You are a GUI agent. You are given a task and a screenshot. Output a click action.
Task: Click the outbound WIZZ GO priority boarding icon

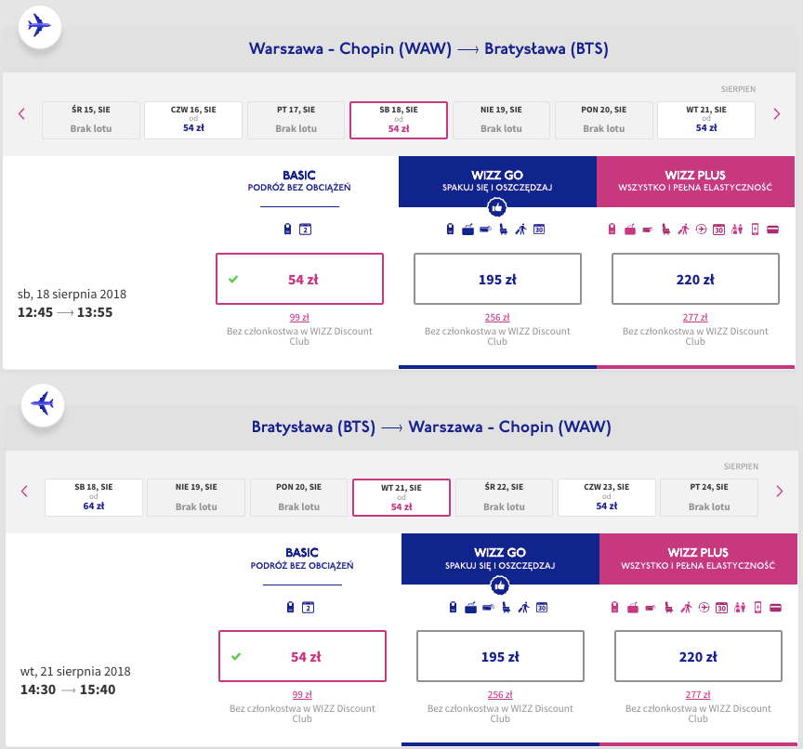pos(520,230)
